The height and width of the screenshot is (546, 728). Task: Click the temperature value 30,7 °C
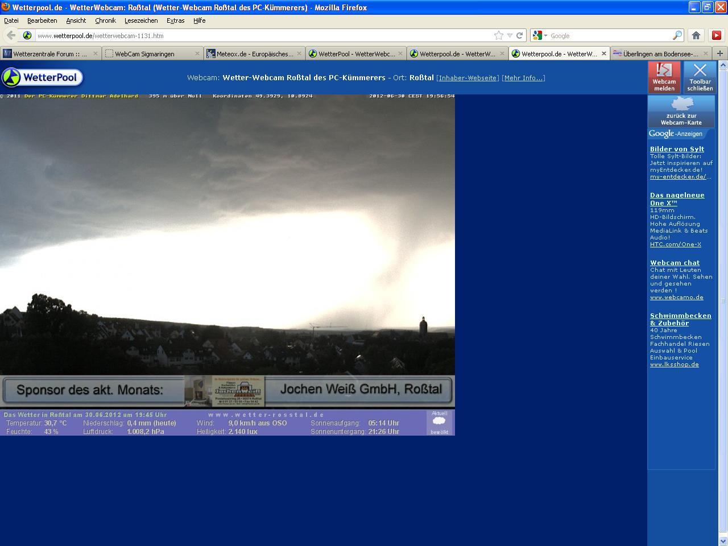point(55,423)
